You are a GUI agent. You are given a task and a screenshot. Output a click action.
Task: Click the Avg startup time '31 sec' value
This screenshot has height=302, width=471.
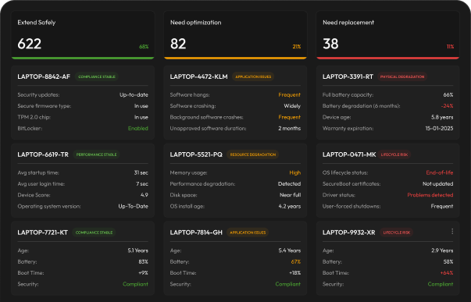[x=141, y=173]
